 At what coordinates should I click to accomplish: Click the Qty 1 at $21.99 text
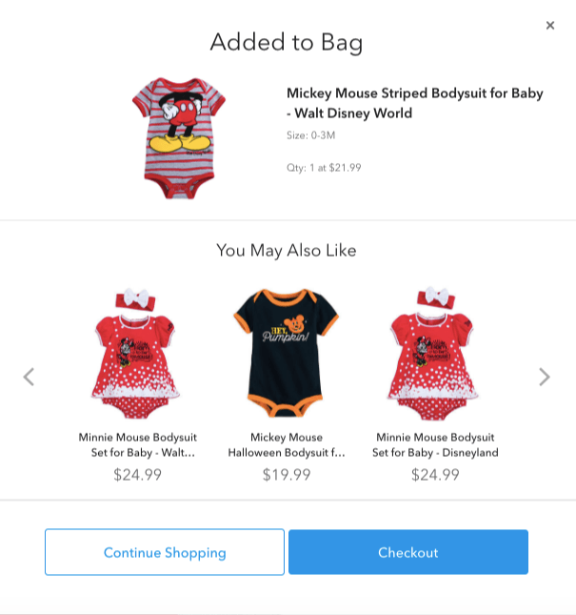pos(324,168)
